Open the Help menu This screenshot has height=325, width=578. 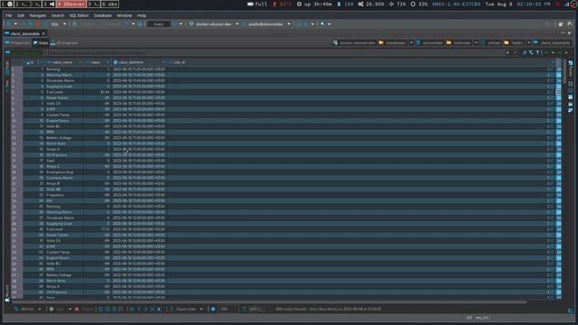pyautogui.click(x=142, y=15)
